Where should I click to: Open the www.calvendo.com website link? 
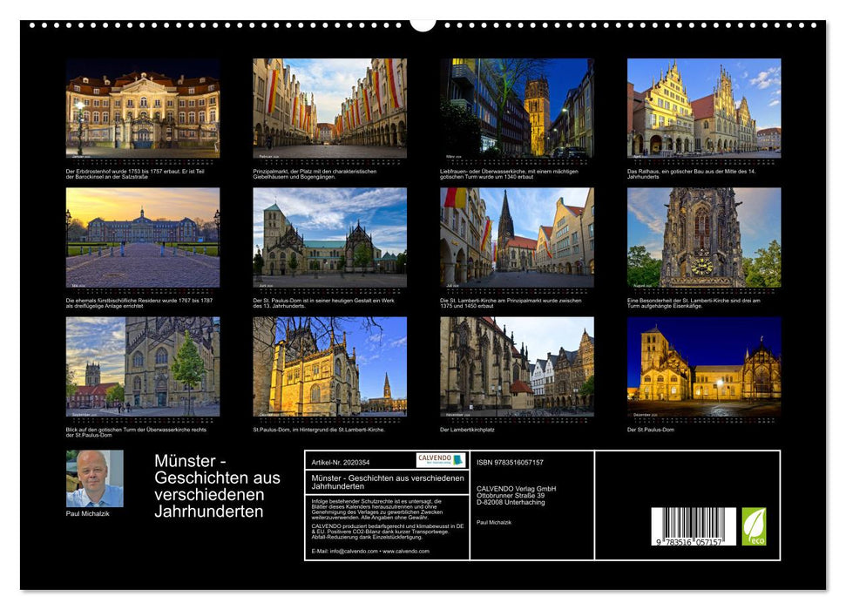[x=405, y=552]
